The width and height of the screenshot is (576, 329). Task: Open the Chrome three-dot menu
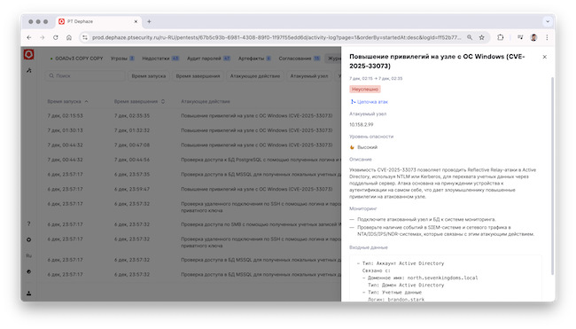point(547,37)
